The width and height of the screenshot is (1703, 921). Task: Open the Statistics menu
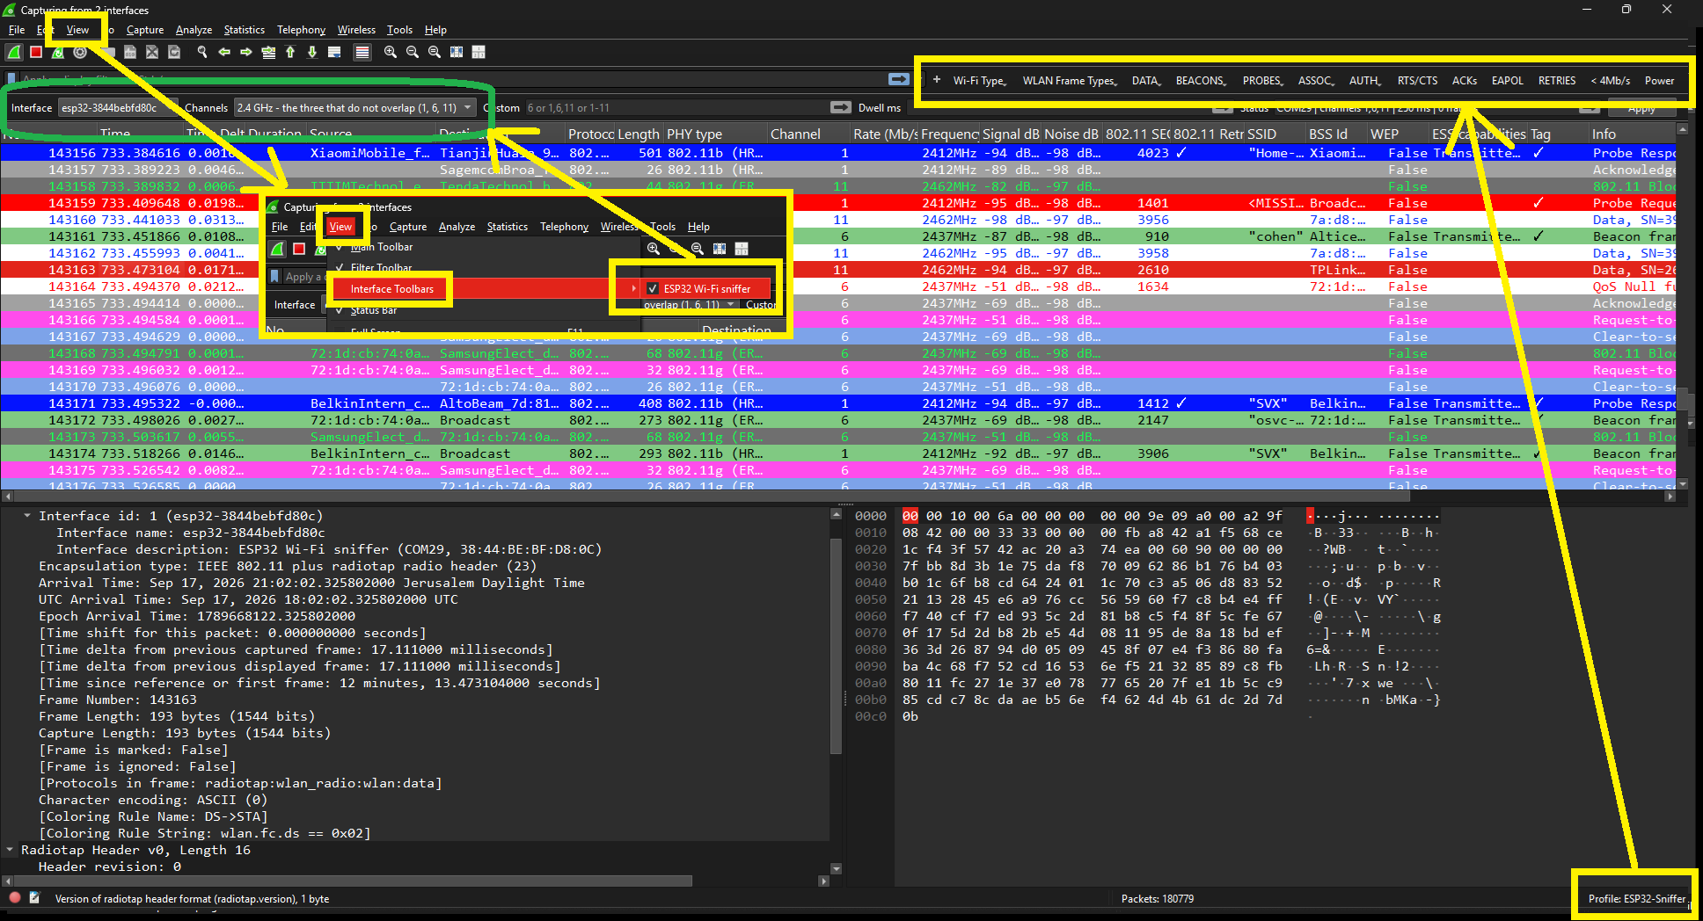pos(244,30)
